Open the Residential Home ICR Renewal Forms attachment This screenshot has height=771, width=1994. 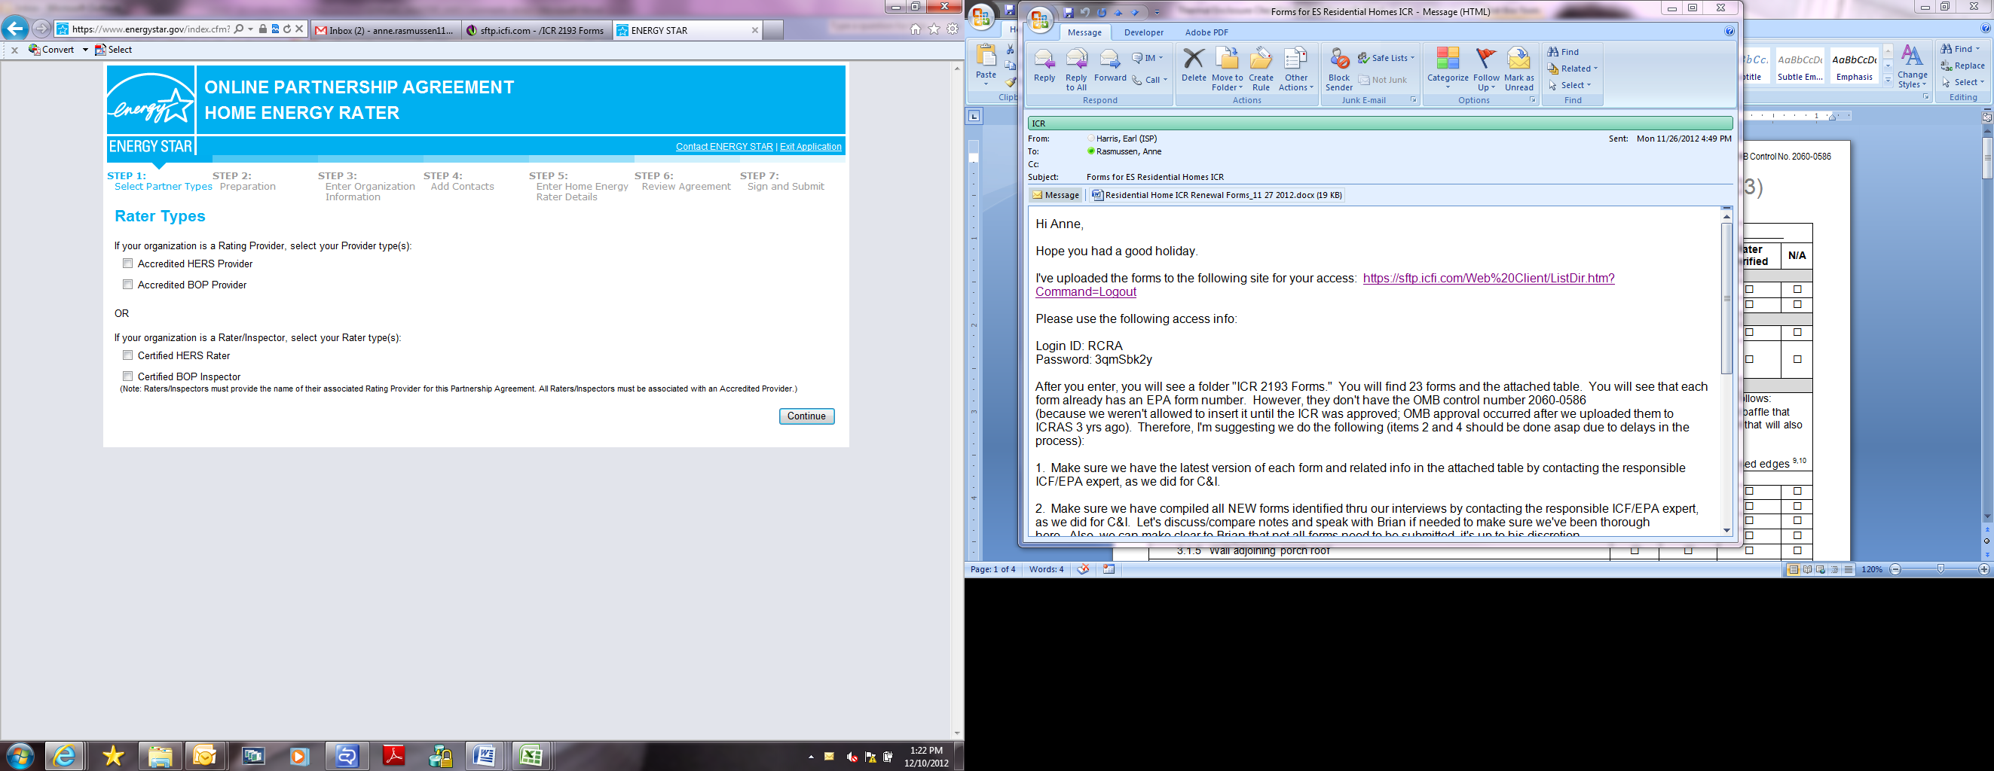tap(1217, 195)
